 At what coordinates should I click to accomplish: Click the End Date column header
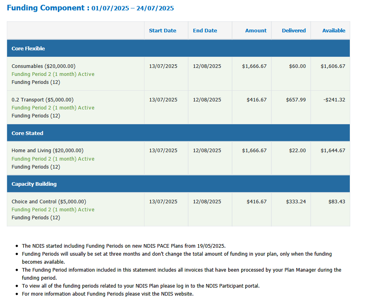205,30
